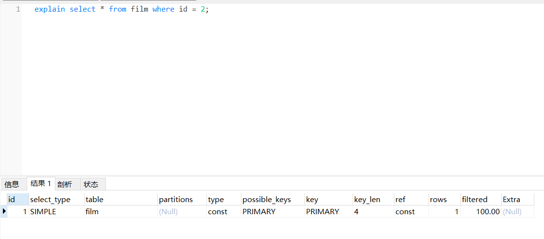This screenshot has height=239, width=544.
Task: Click the filtered column header
Action: tap(481, 200)
